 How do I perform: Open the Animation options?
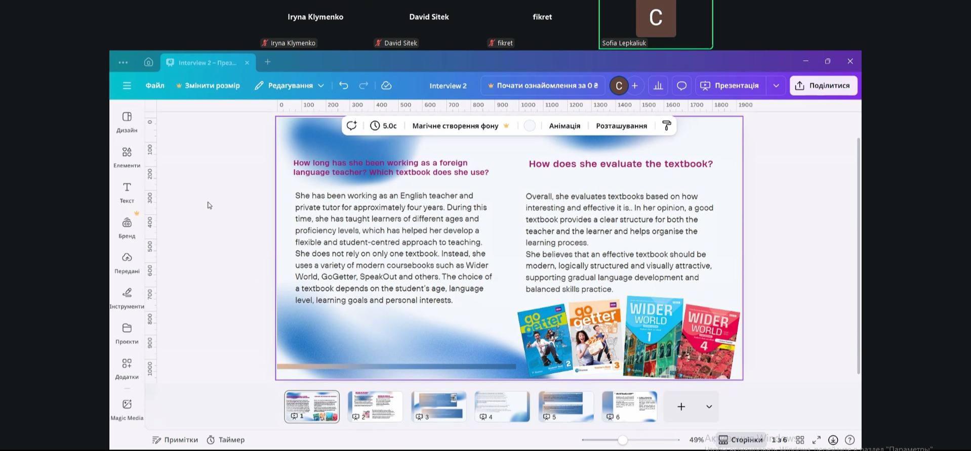coord(564,126)
